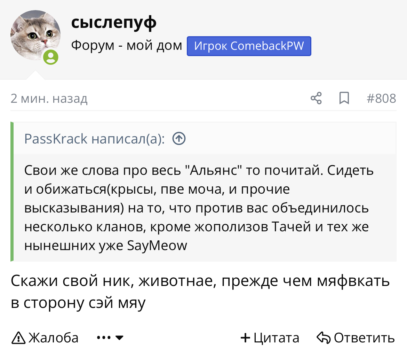Viewport: 407px width, 356px height.
Task: Open the three-dots more options menu
Action: pyautogui.click(x=104, y=338)
